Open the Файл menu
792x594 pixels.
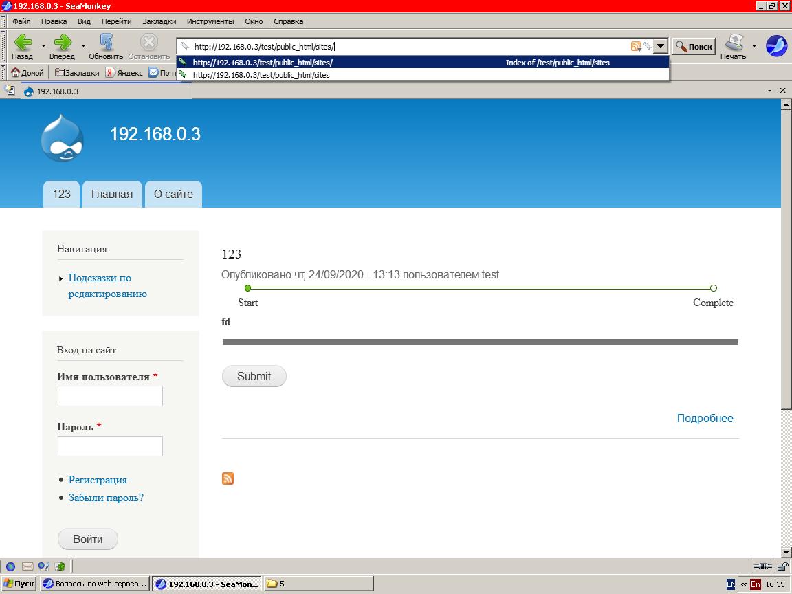click(21, 21)
